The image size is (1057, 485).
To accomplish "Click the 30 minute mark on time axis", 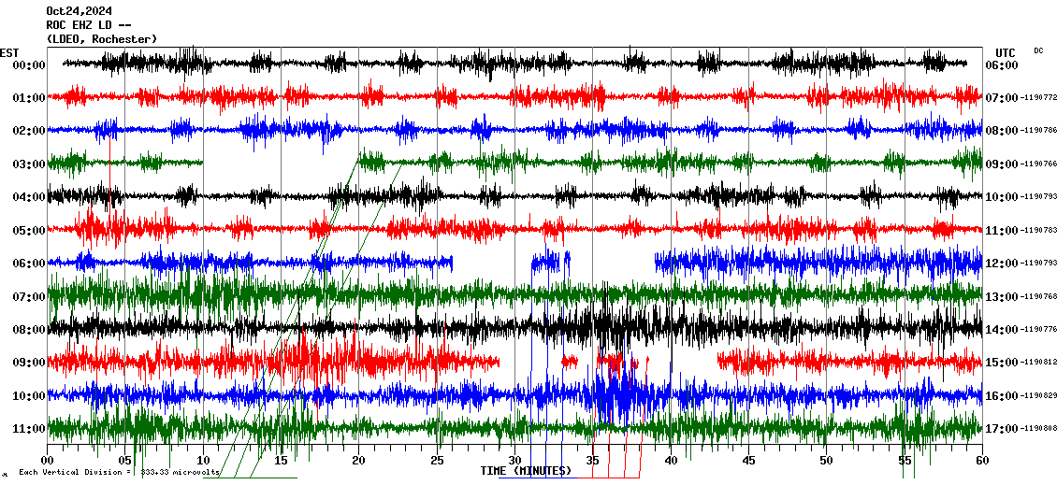I will [514, 461].
